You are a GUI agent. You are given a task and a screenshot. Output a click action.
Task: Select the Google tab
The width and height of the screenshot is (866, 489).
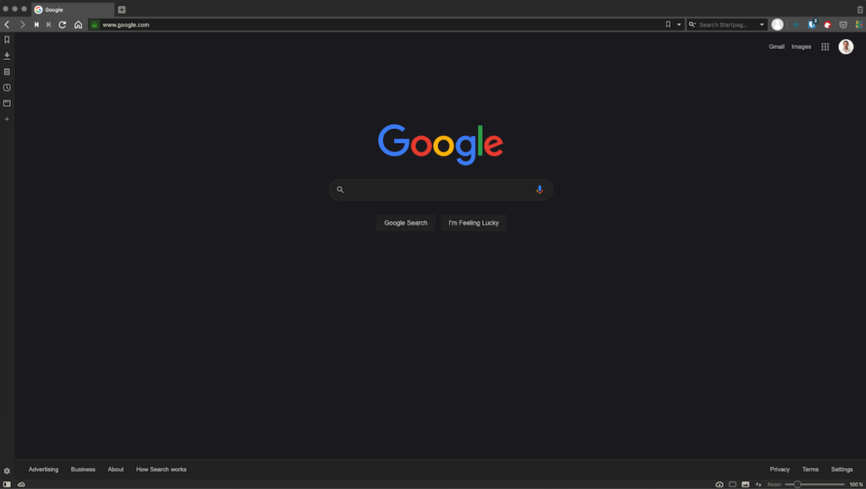click(x=73, y=9)
